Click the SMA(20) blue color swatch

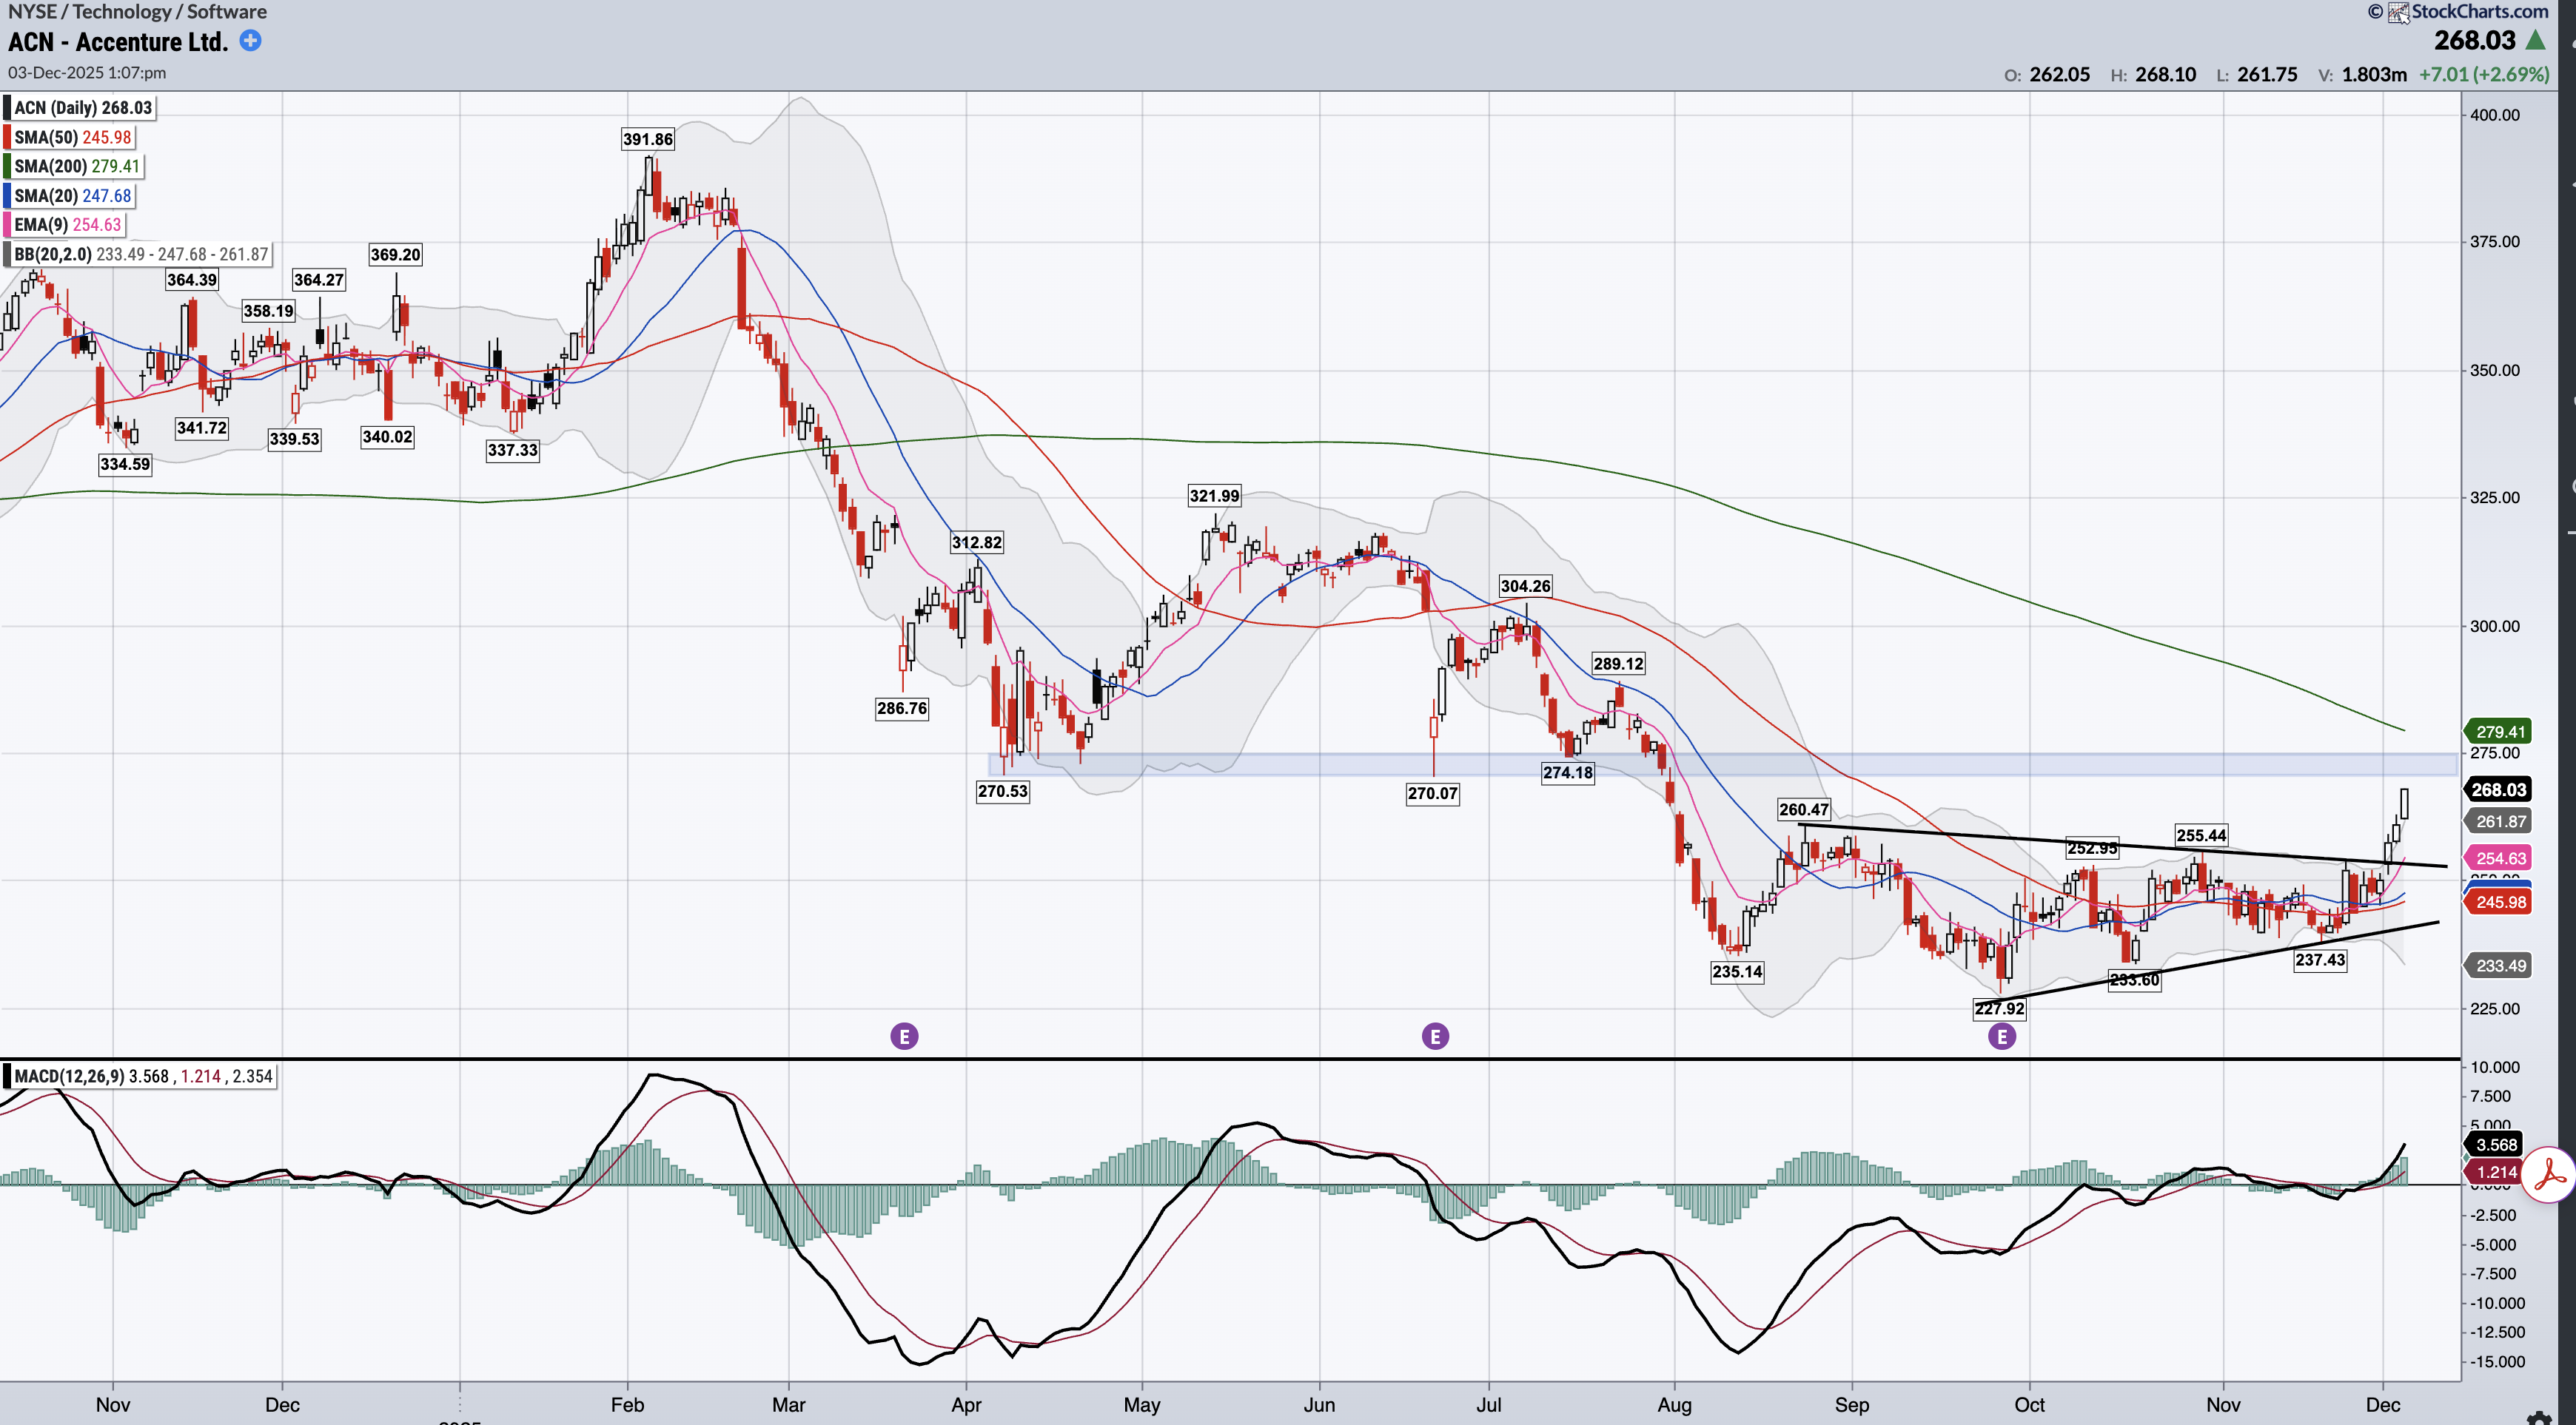pyautogui.click(x=8, y=196)
